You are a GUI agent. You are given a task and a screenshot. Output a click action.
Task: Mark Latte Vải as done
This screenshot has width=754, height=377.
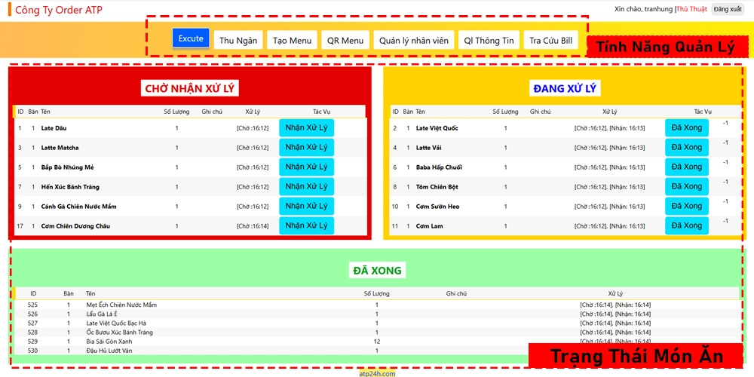click(x=687, y=148)
